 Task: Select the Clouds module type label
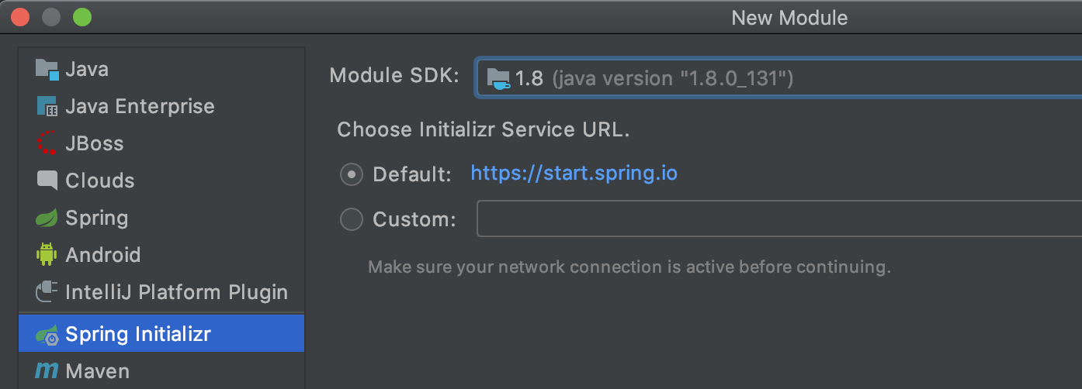click(100, 181)
